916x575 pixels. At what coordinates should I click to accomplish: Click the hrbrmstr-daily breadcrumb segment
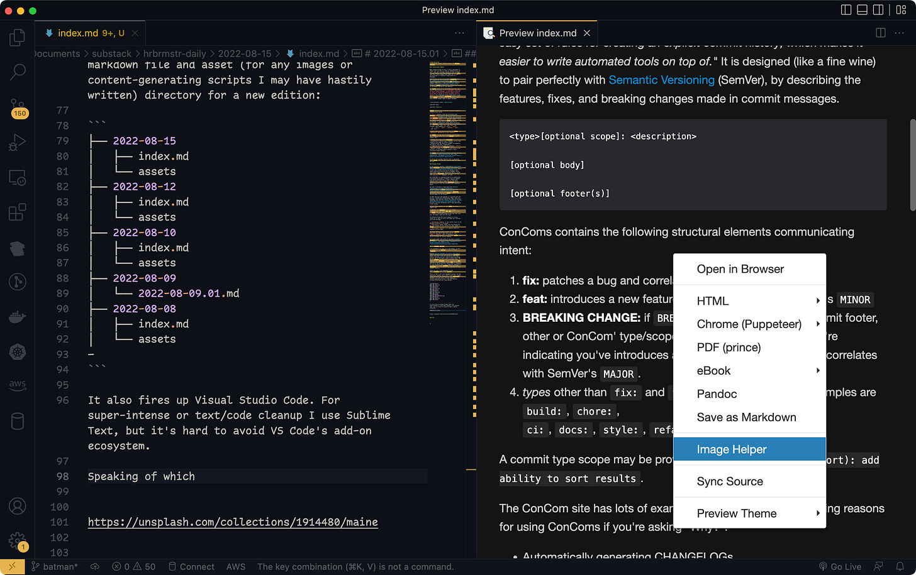pos(174,53)
